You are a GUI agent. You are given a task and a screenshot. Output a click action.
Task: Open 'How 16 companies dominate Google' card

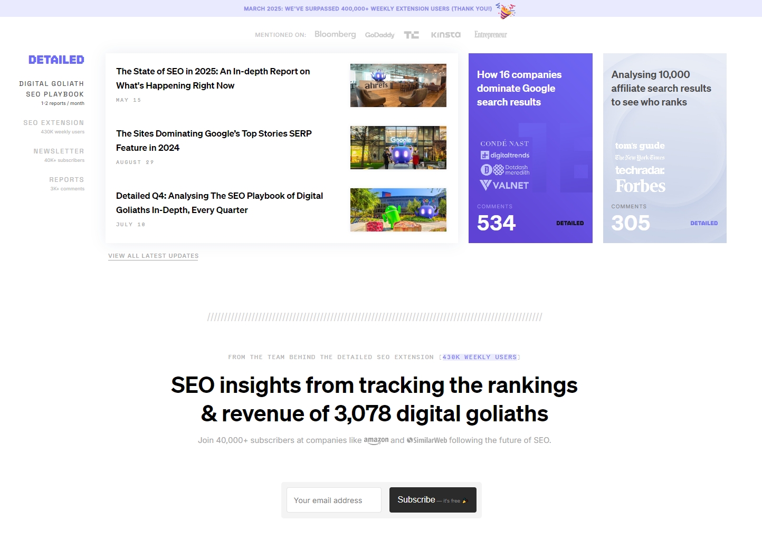(530, 148)
